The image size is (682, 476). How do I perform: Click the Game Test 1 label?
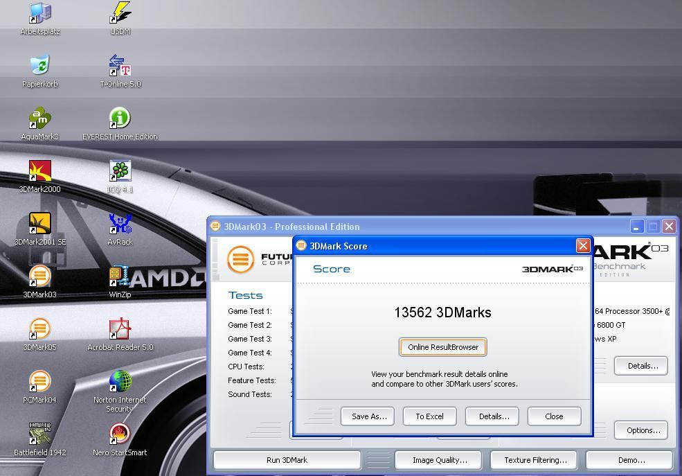point(250,311)
